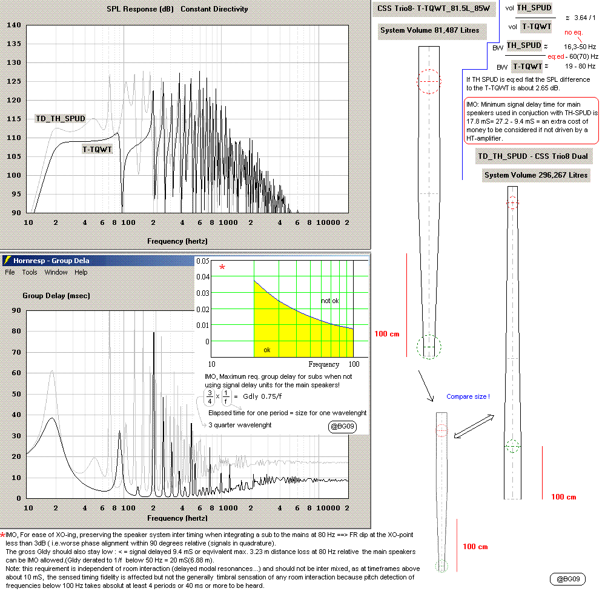Select 'Constant Directivity' heading text
The width and height of the screenshot is (605, 594).
pos(214,9)
